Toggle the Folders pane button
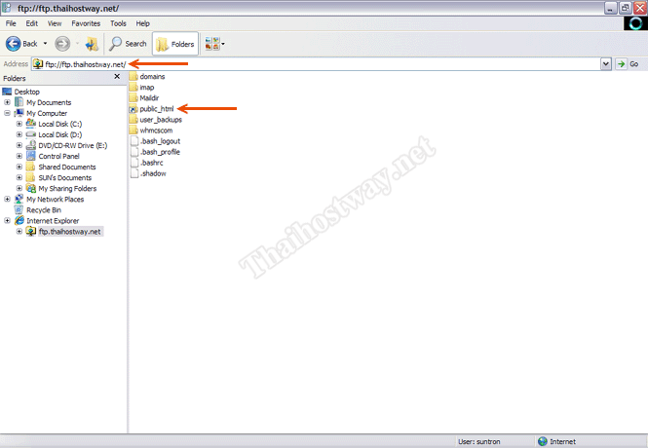648x448 pixels. click(x=175, y=44)
